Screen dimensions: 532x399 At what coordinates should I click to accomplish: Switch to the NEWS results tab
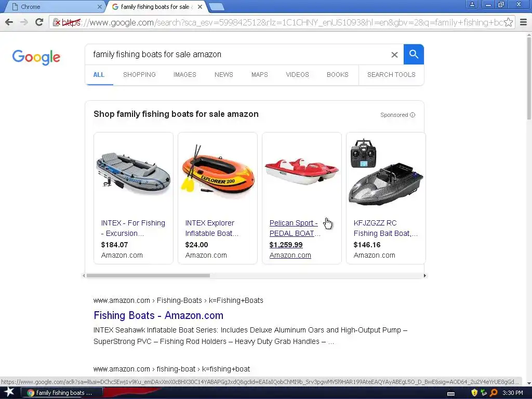coord(224,75)
